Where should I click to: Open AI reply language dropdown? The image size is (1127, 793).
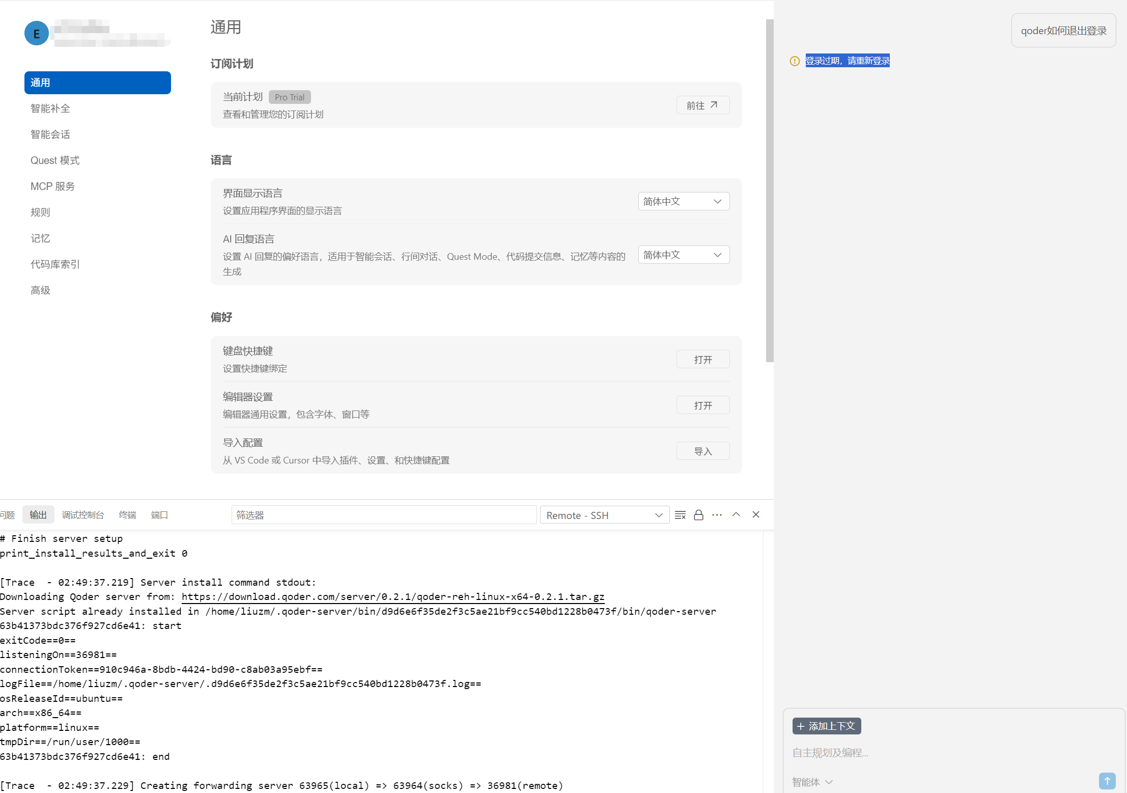tap(683, 255)
